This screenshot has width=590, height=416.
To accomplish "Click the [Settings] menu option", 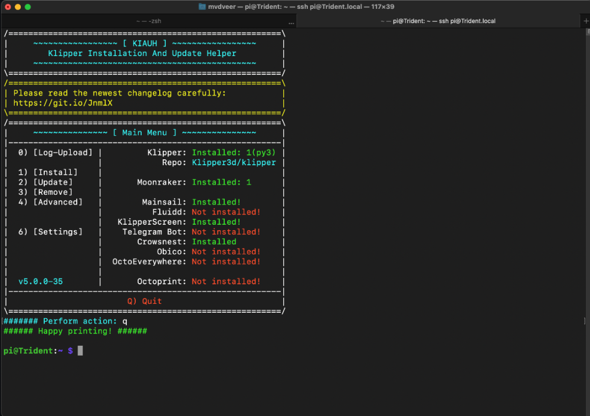I will (58, 232).
